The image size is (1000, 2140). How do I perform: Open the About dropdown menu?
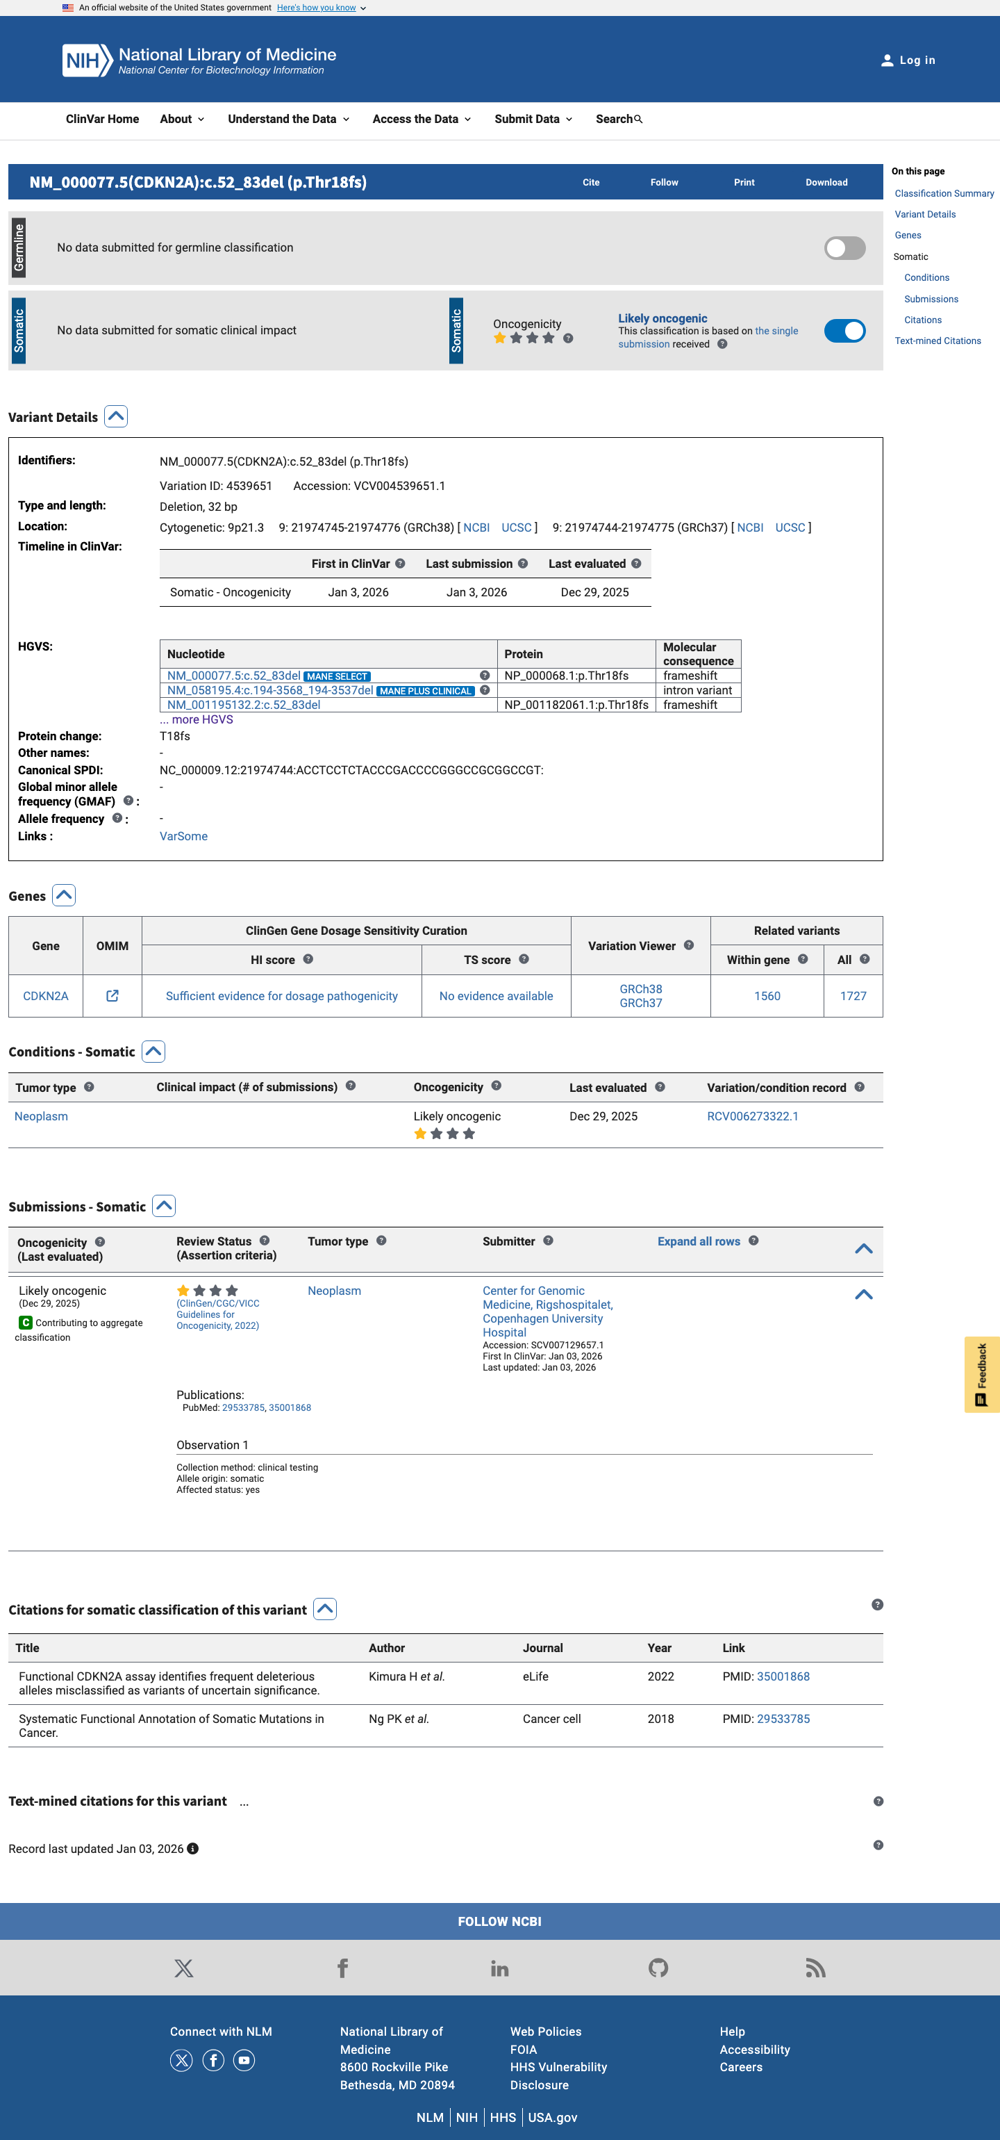(182, 119)
